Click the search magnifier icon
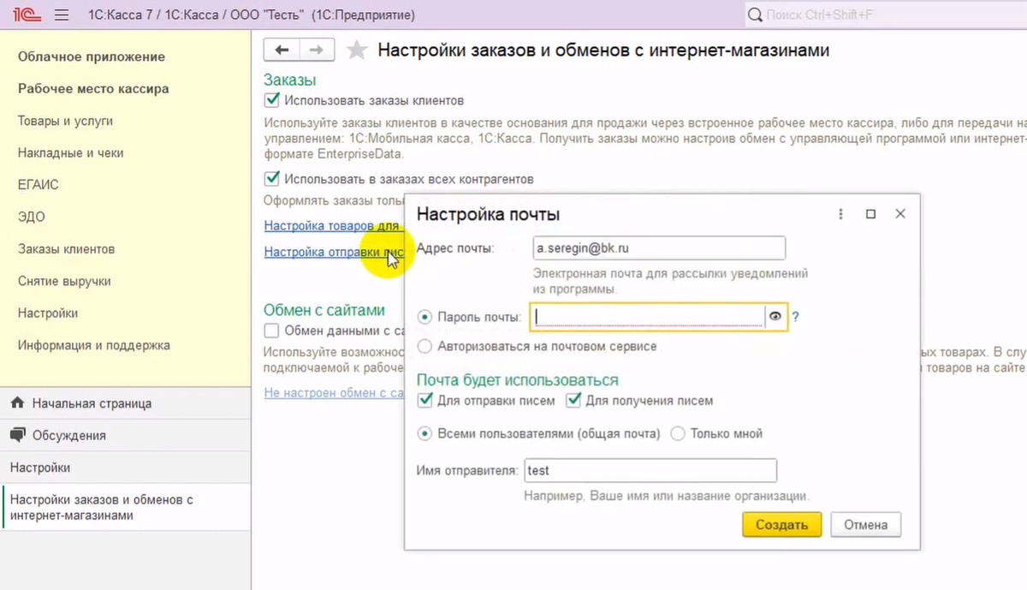The image size is (1027, 590). point(754,15)
